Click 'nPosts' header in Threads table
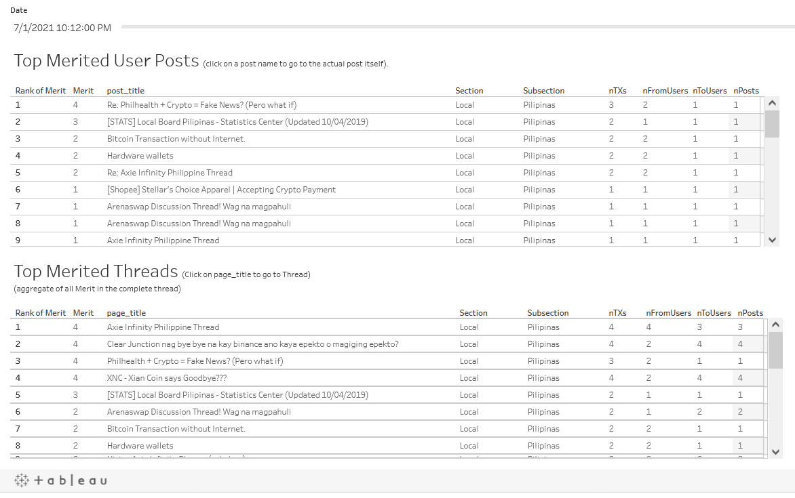The width and height of the screenshot is (795, 498). (x=750, y=313)
